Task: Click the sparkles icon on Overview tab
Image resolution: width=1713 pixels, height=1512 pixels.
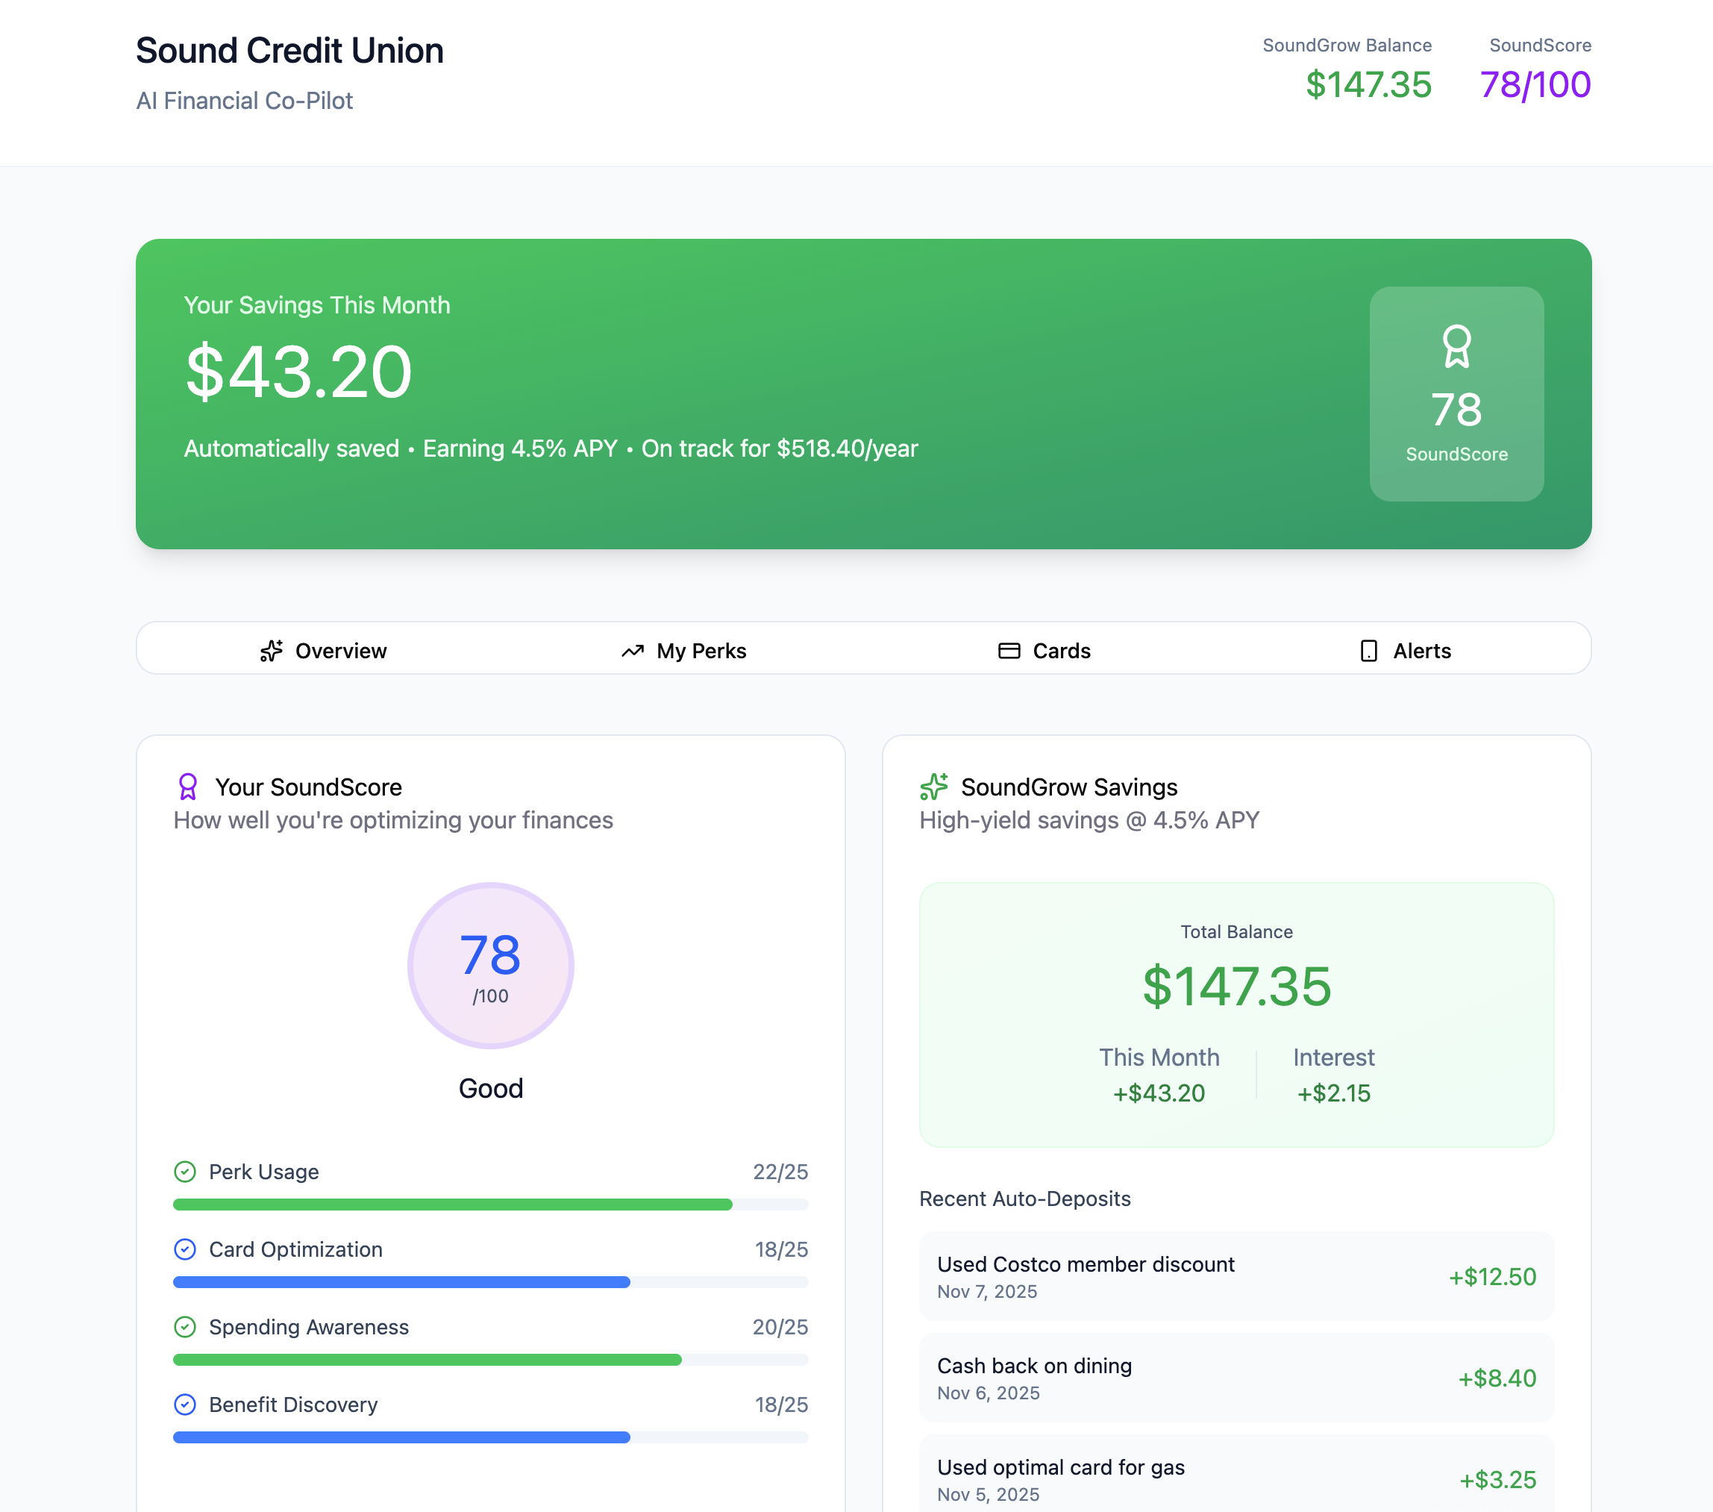Action: coord(271,652)
